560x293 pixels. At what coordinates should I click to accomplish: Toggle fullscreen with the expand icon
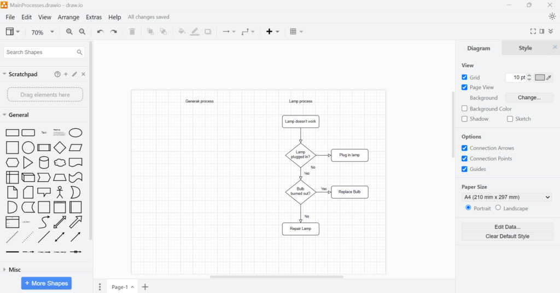(x=533, y=31)
